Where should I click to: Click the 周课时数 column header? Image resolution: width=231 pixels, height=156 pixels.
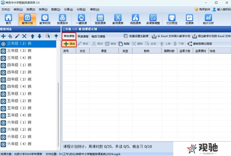[169, 51]
